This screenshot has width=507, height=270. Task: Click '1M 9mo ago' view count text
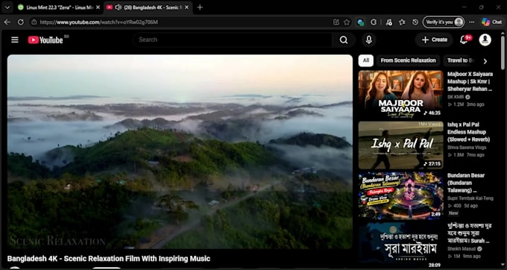464,256
